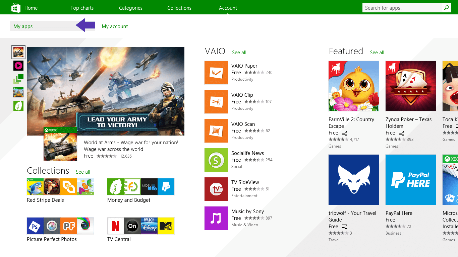Click the PayPal icon in Money and Budget
Screen dimensions: 458x257
tap(166, 187)
